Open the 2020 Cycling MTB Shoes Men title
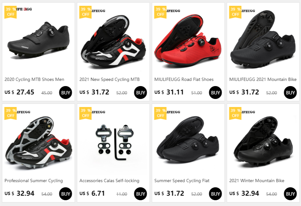Screen dimensions: 301x206 [34, 79]
